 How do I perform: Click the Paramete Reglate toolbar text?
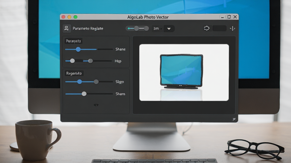[88, 29]
